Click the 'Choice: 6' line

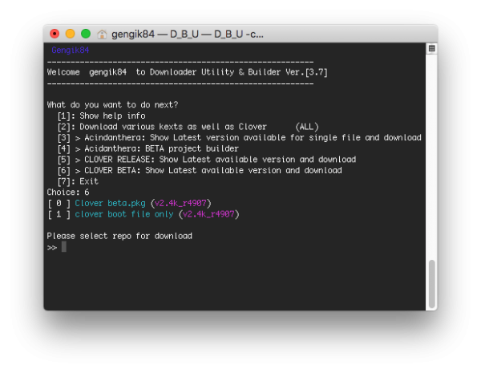pyautogui.click(x=68, y=193)
